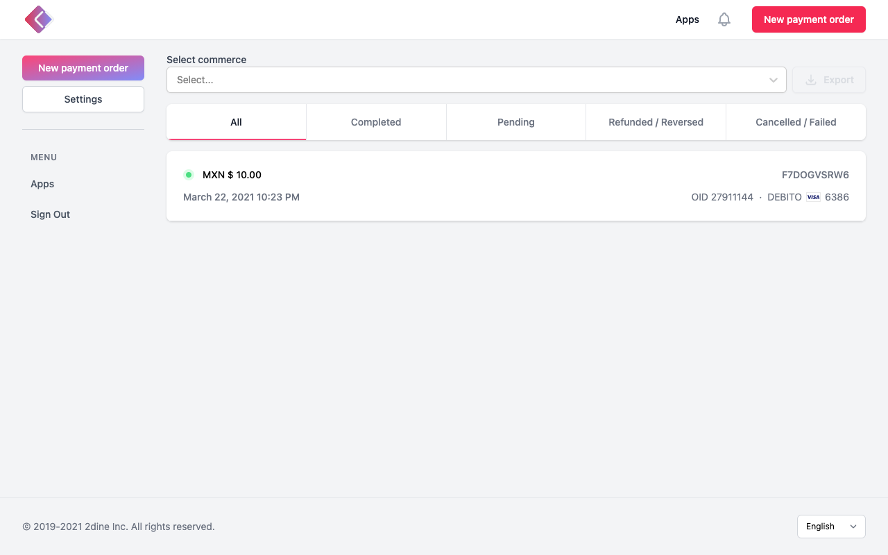Click the red New payment order button
This screenshot has height=555, width=888.
808,19
